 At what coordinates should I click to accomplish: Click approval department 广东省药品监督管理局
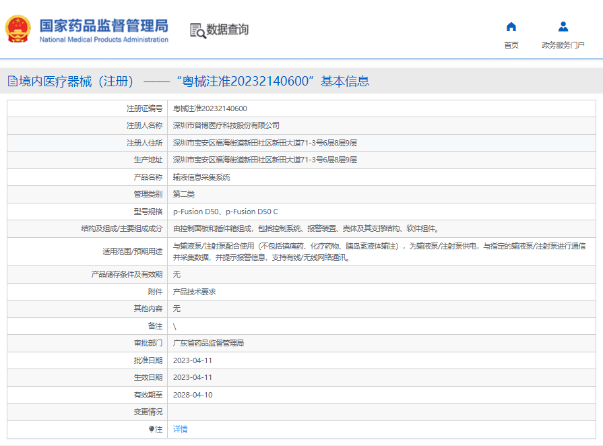tap(208, 343)
